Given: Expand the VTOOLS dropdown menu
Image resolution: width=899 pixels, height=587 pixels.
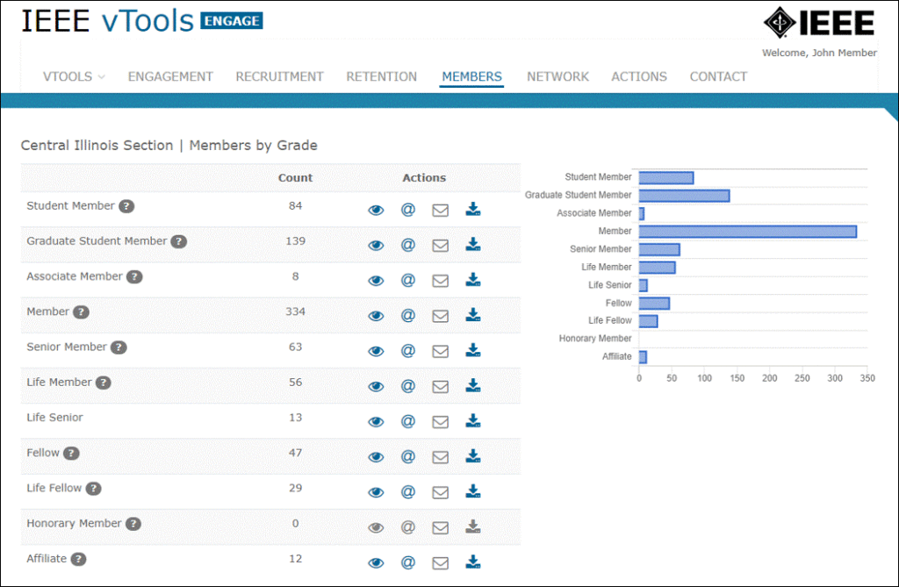Looking at the screenshot, I should (x=73, y=76).
